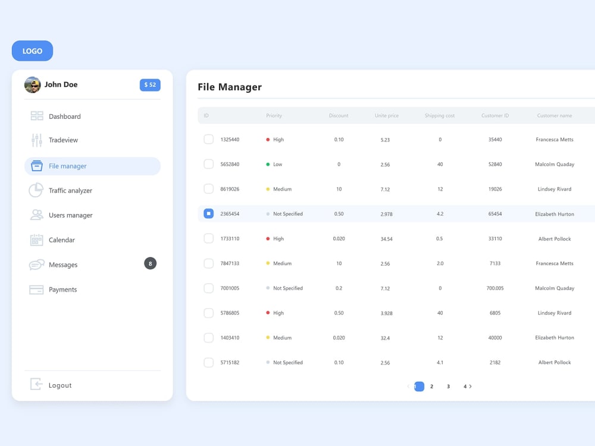
Task: Switch to the File manager menu entry
Action: [x=67, y=166]
